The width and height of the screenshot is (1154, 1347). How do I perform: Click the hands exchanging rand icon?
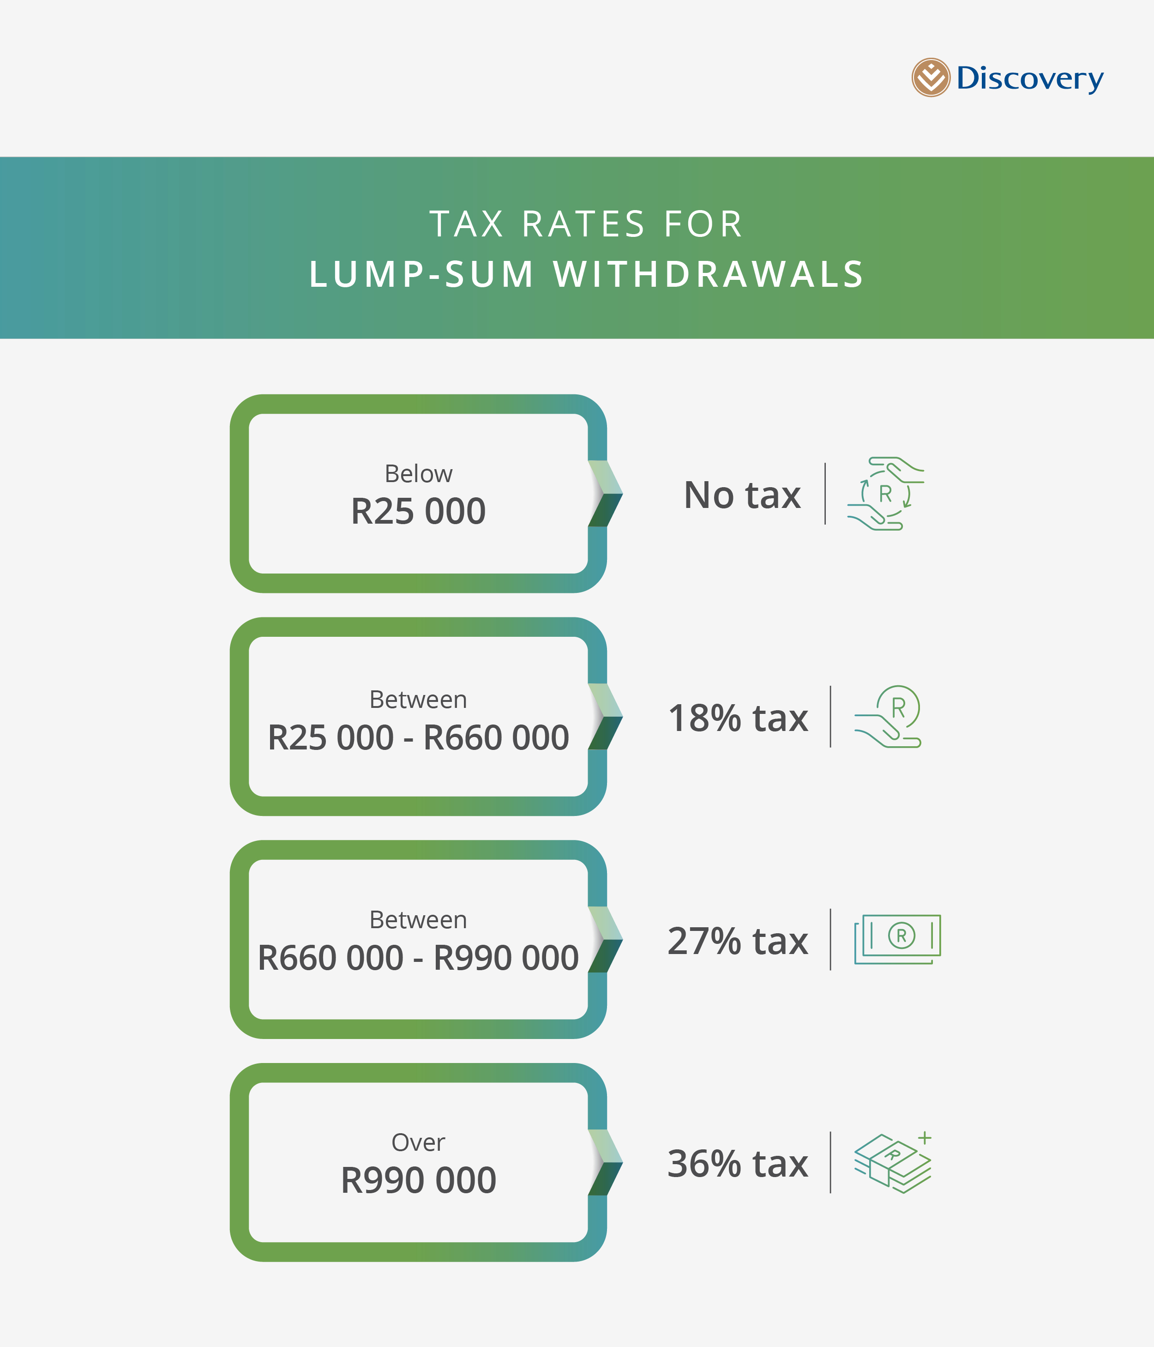[x=886, y=494]
